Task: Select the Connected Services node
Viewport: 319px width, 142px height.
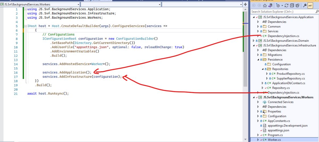Action: point(280,102)
